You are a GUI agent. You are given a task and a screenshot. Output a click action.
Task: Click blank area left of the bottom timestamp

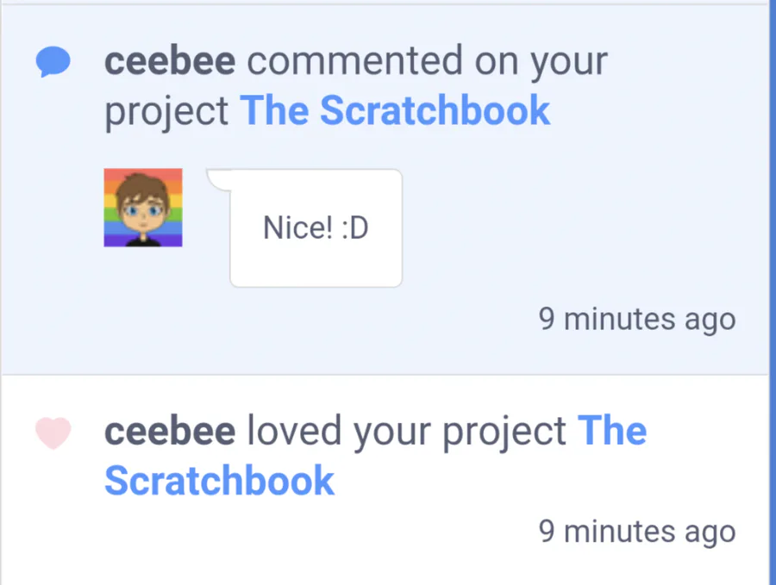click(302, 532)
